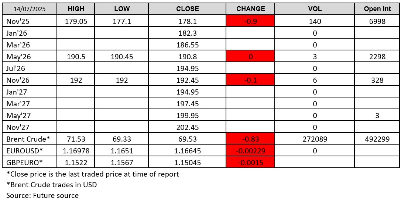The width and height of the screenshot is (401, 199).
Task: Select the 14/07/2025 date header cell
Action: 30,9
